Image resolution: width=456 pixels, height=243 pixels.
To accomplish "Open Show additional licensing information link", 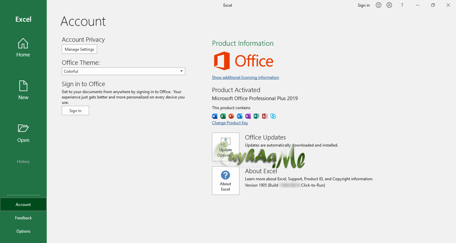I will click(245, 77).
